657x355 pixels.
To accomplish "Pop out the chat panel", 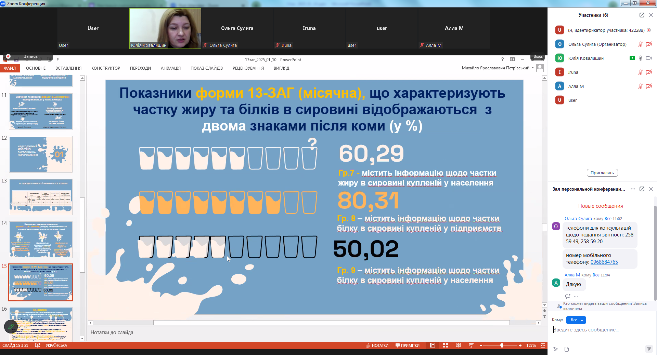I will point(642,189).
